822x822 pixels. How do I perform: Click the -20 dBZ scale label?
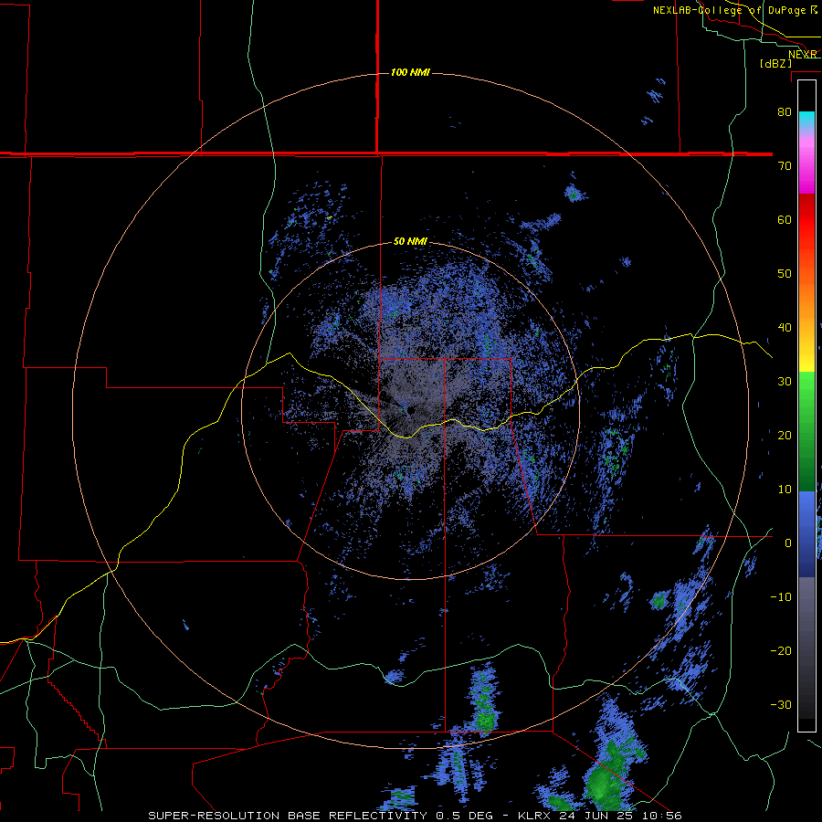tap(781, 650)
